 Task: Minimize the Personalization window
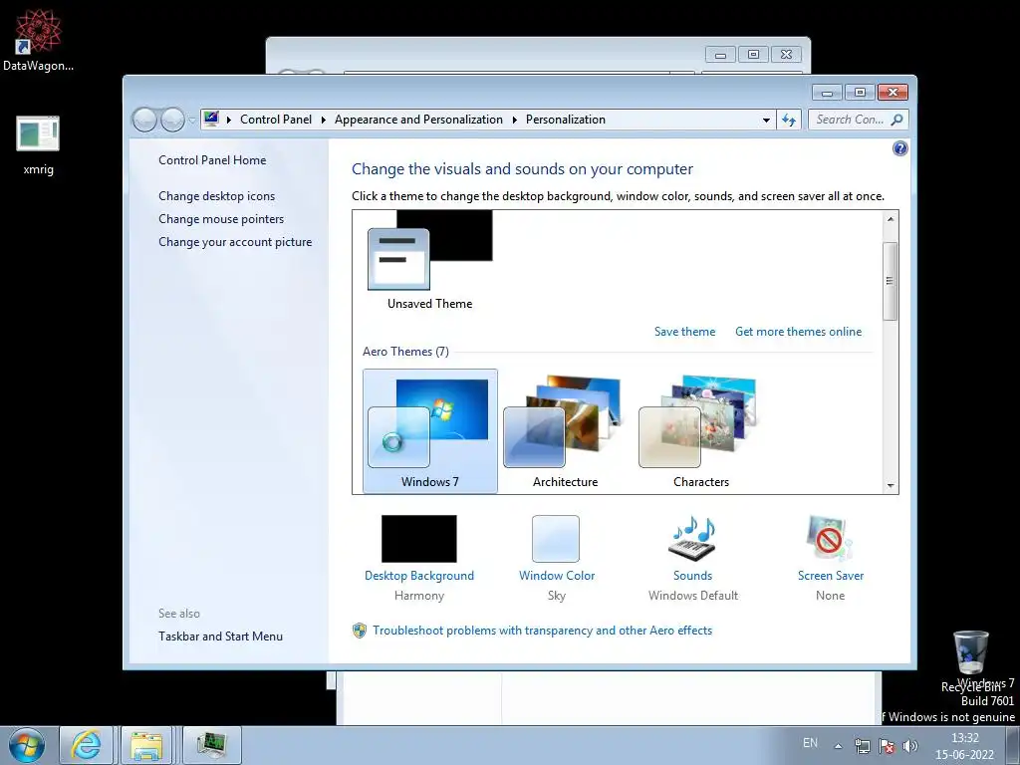pyautogui.click(x=827, y=93)
